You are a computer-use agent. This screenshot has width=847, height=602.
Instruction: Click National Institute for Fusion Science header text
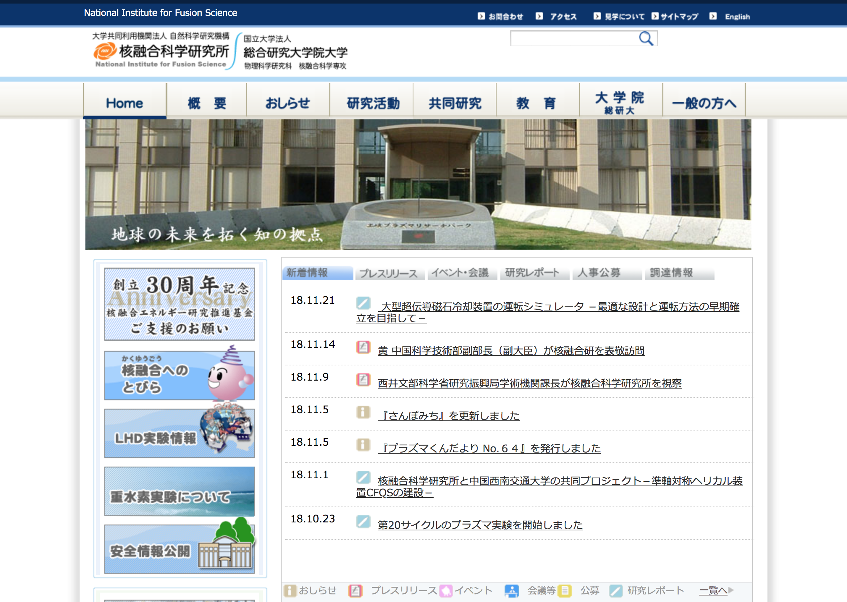(x=160, y=13)
